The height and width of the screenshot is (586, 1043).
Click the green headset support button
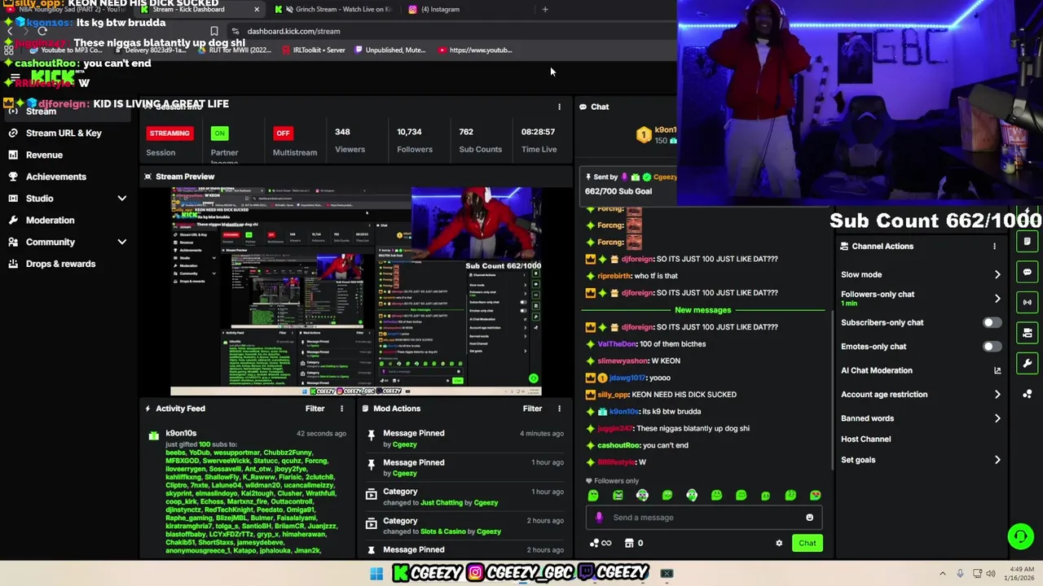click(1020, 536)
